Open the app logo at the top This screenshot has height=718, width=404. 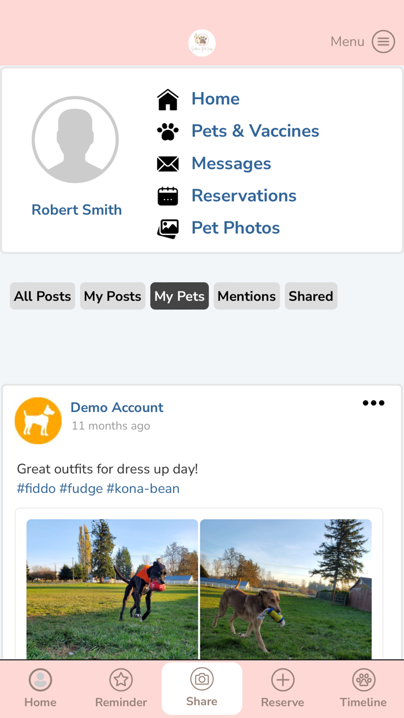[201, 42]
